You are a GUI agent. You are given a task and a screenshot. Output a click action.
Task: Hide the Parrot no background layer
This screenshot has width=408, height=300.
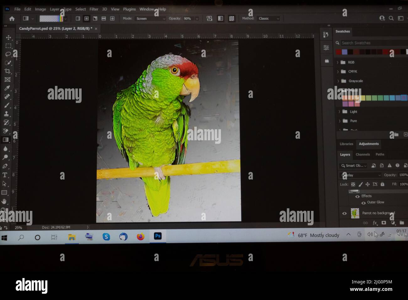point(344,213)
